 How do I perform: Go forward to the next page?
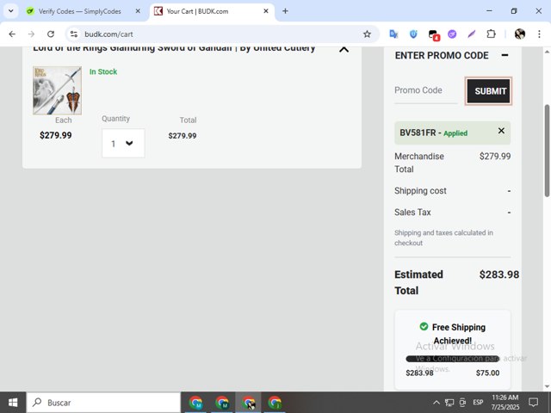pyautogui.click(x=31, y=34)
